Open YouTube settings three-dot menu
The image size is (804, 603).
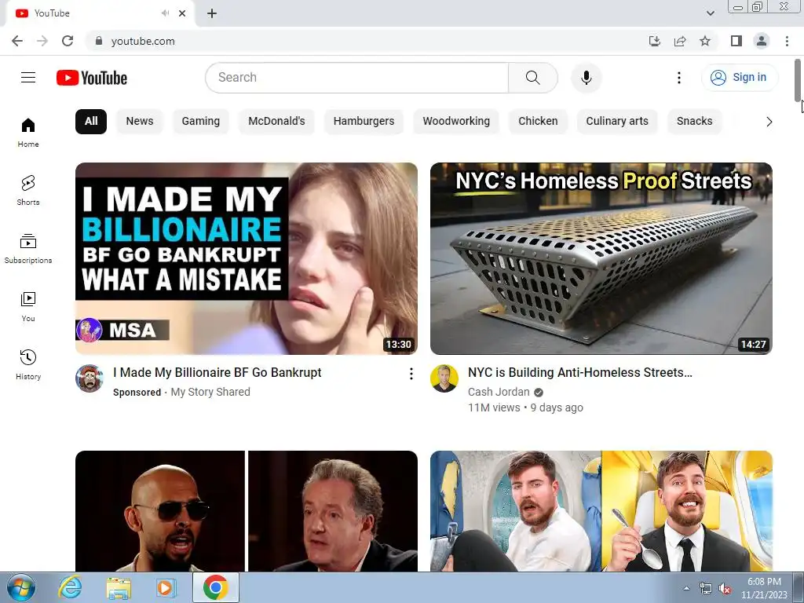(679, 78)
